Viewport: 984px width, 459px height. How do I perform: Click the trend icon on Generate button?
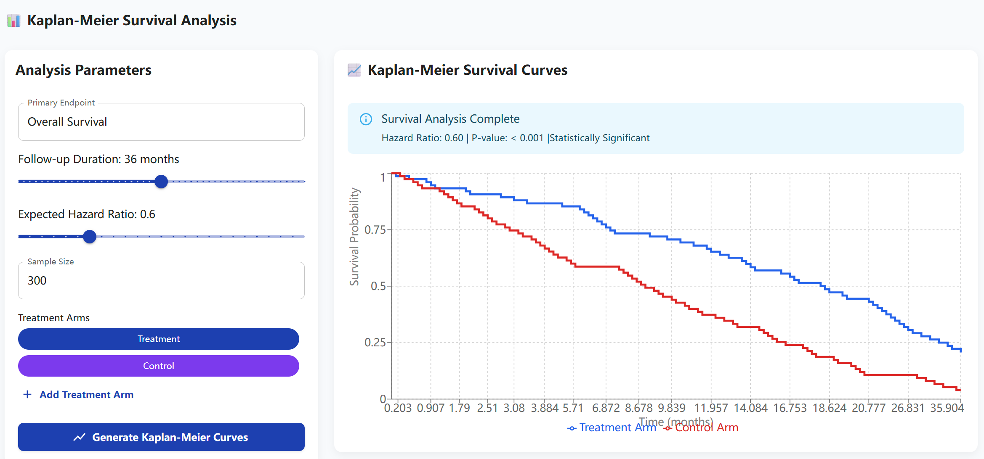pos(80,437)
